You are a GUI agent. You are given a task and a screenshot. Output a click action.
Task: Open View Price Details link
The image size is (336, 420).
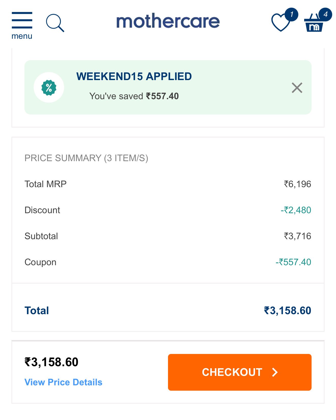pos(63,382)
